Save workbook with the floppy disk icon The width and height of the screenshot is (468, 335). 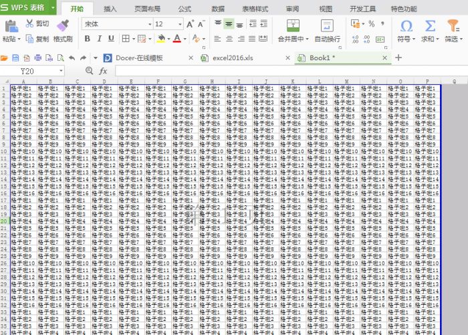coord(15,58)
